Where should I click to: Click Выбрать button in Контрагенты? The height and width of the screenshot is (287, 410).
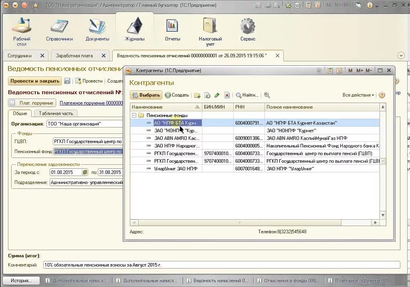146,95
